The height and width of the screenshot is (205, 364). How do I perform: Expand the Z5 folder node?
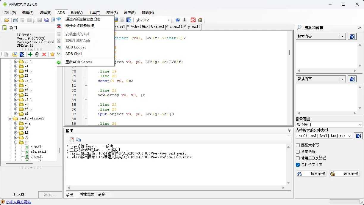[x=16, y=104]
